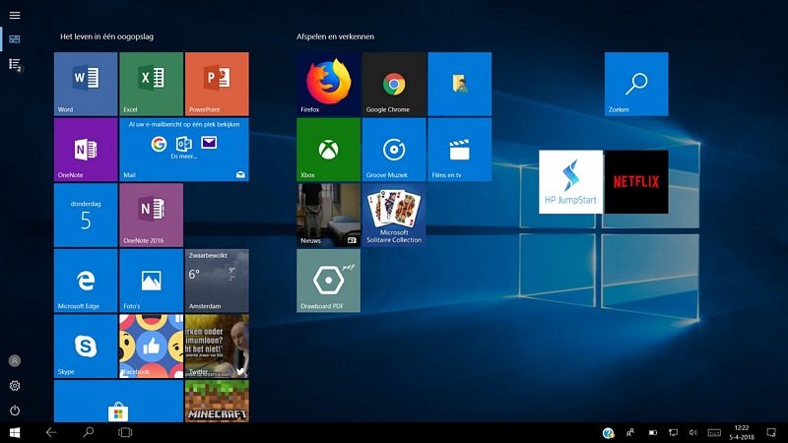788x443 pixels.
Task: Click the 'Afspelen en verkennen' group header
Action: click(335, 36)
